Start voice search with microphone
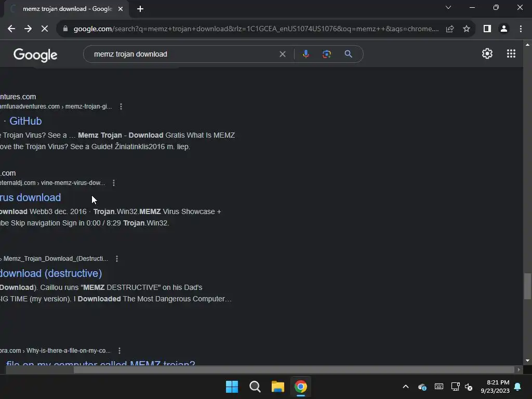532x399 pixels. pyautogui.click(x=305, y=54)
